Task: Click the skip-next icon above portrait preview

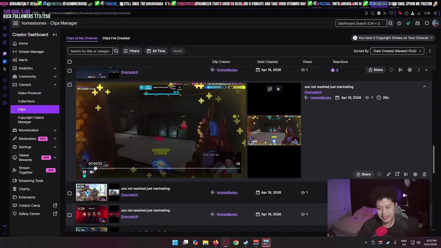Action: click(x=278, y=89)
